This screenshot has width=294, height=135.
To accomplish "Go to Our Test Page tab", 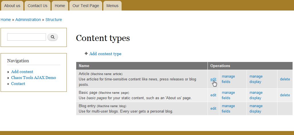I will pos(86,6).
